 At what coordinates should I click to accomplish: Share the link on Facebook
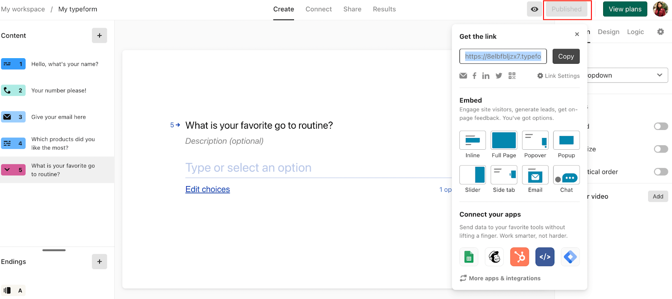(474, 76)
